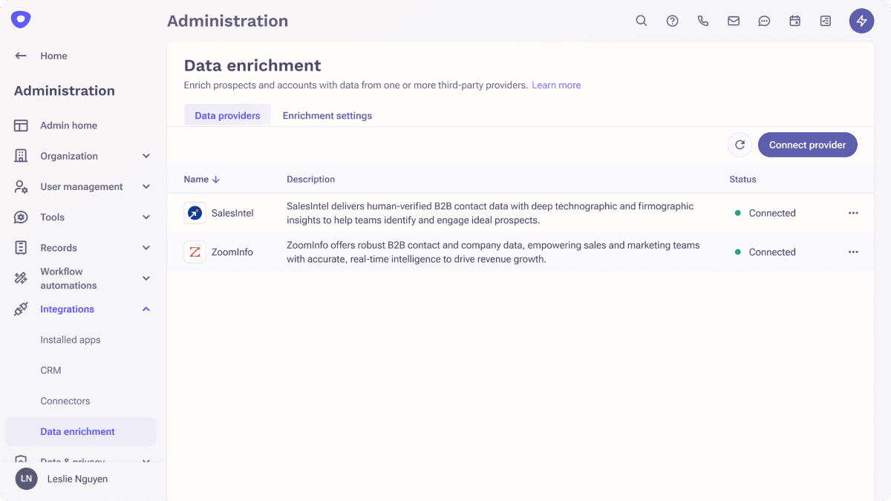Follow the Learn more link

(556, 85)
